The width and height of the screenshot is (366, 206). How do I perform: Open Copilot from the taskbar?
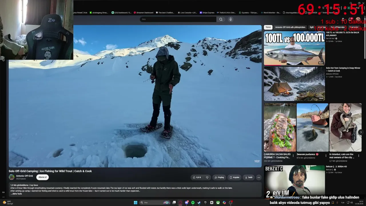coord(224,203)
